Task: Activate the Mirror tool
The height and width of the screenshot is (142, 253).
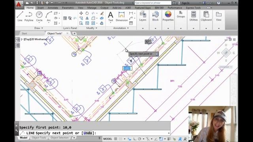Action: pyautogui.click(x=87, y=18)
